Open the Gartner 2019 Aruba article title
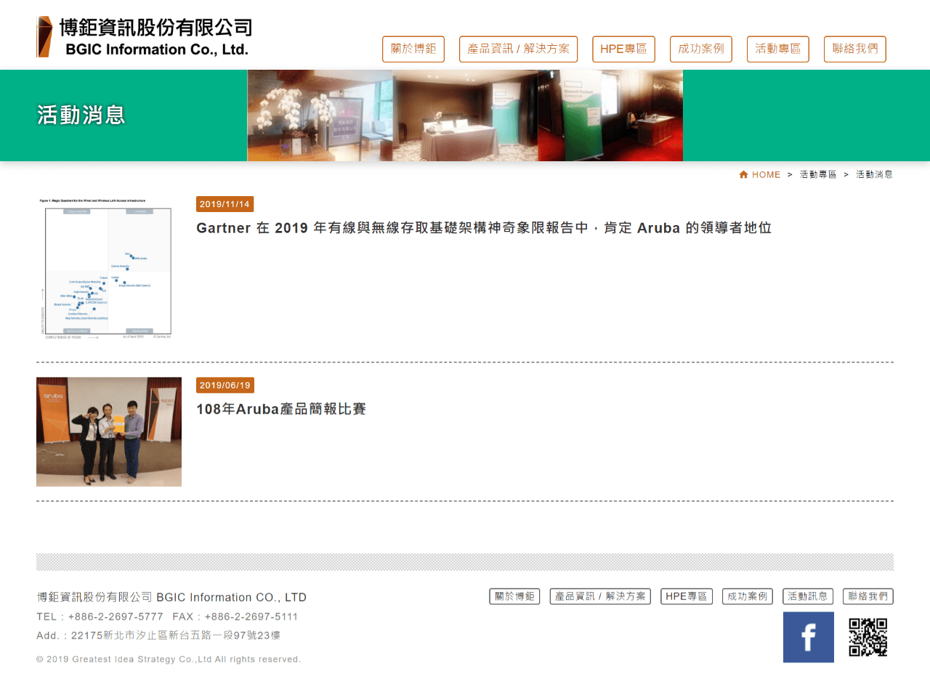 pyautogui.click(x=484, y=228)
